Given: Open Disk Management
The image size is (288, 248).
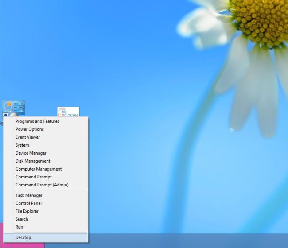Looking at the screenshot, I should (46, 161).
